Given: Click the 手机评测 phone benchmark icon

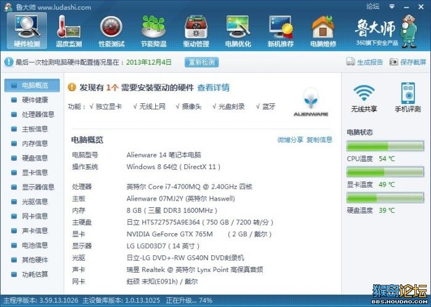Looking at the screenshot, I should [408, 93].
